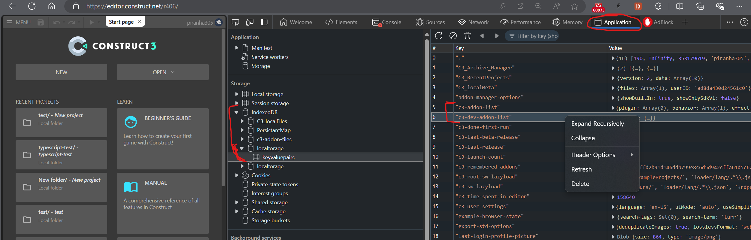Expand Cache storage node
This screenshot has width=751, height=240.
(237, 211)
